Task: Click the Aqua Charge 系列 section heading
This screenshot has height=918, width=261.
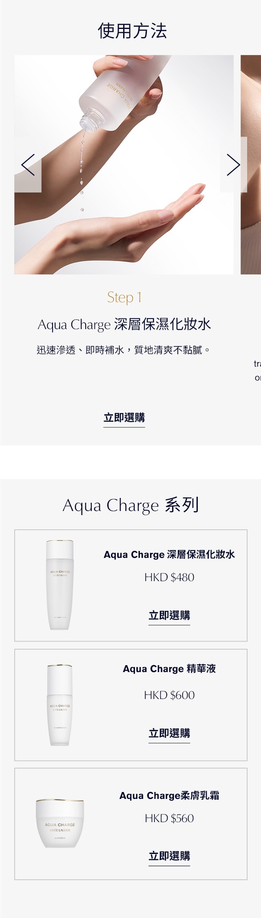Action: [130, 505]
